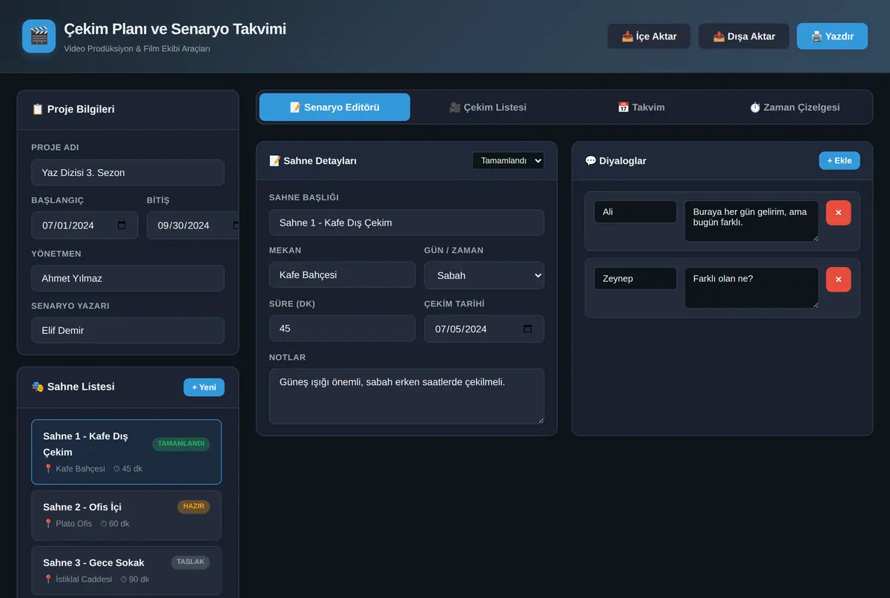Click the '60 dk' duration text
890x598 pixels.
[119, 524]
